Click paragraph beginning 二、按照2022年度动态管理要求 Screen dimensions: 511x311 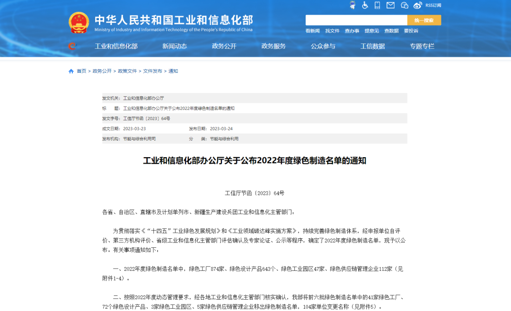pyautogui.click(x=254, y=302)
